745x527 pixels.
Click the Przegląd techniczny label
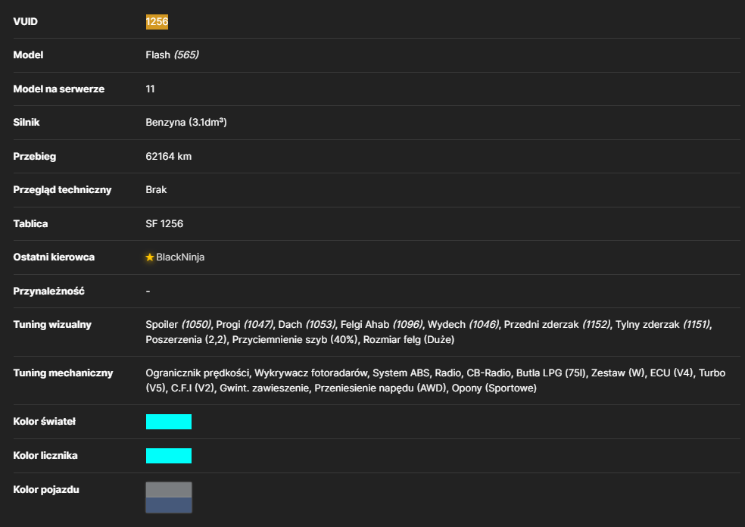62,190
